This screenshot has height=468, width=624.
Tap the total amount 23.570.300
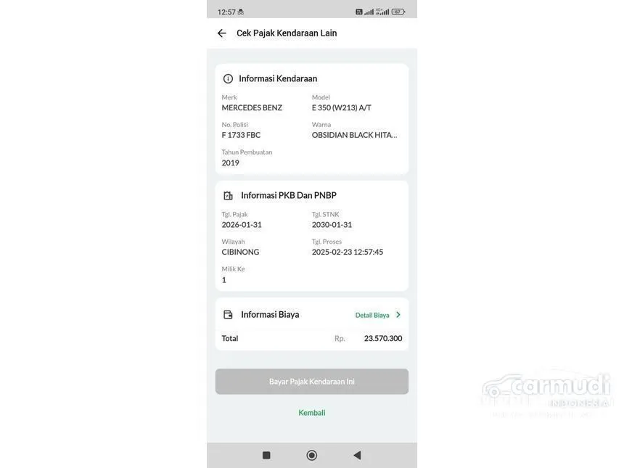click(x=383, y=338)
